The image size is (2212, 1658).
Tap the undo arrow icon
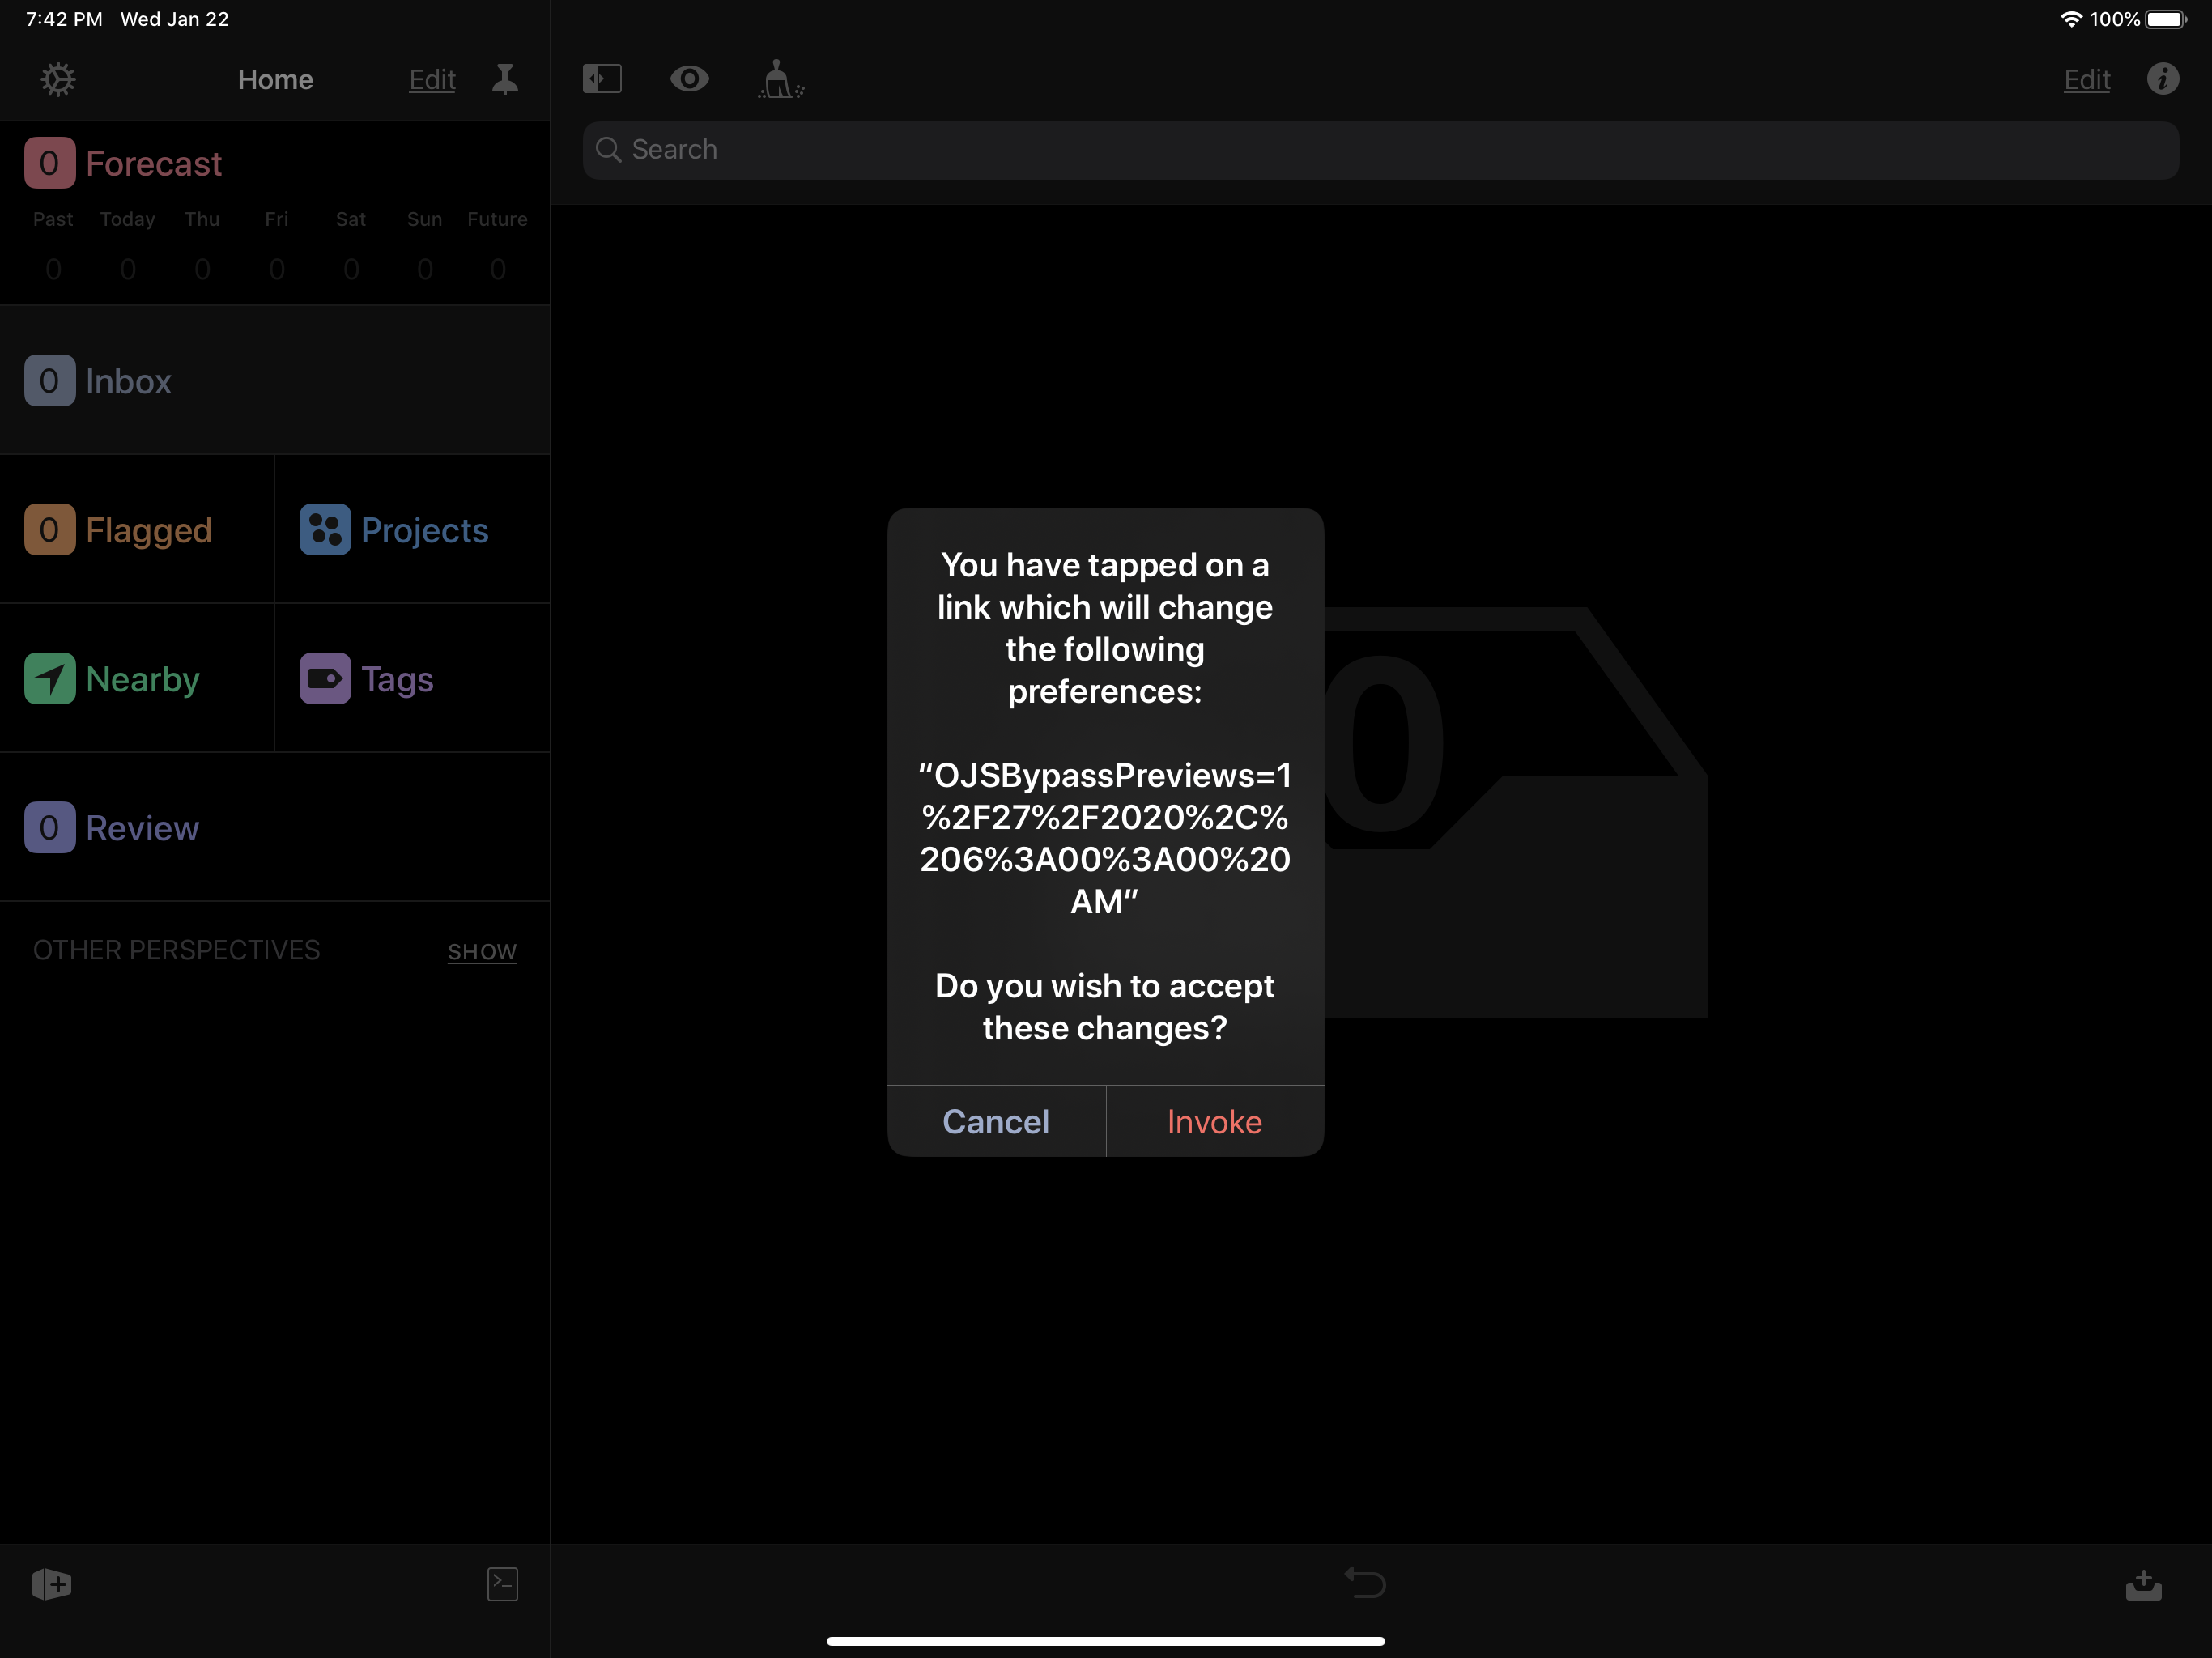[x=1365, y=1582]
